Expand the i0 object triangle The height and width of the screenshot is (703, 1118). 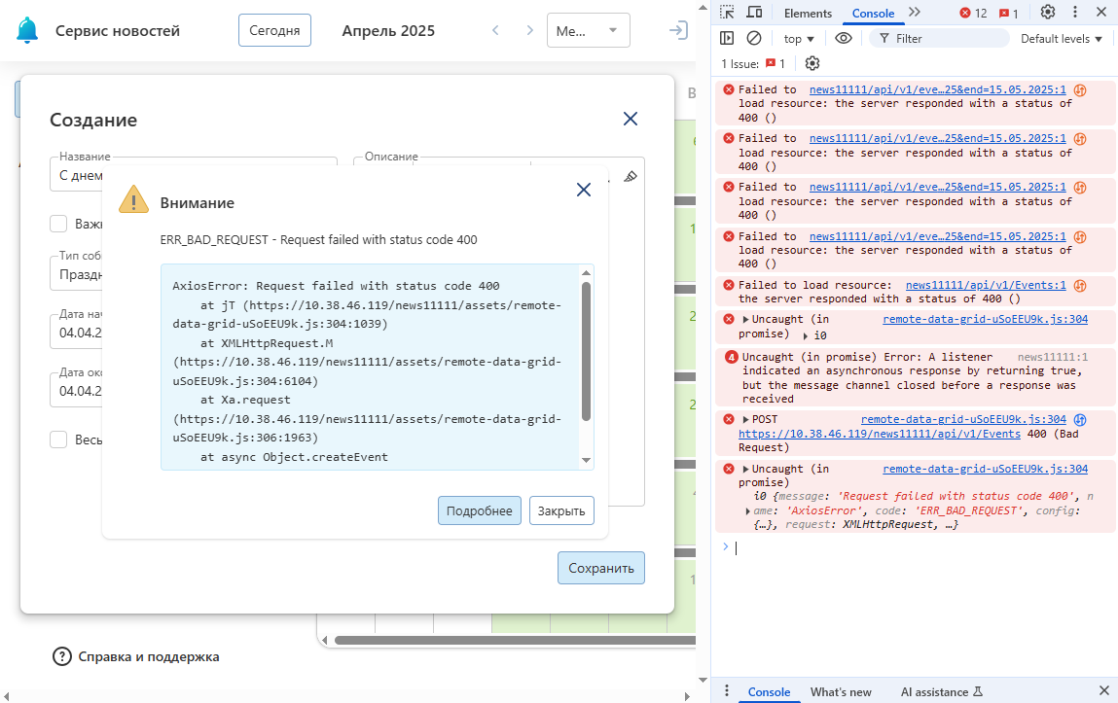(806, 335)
